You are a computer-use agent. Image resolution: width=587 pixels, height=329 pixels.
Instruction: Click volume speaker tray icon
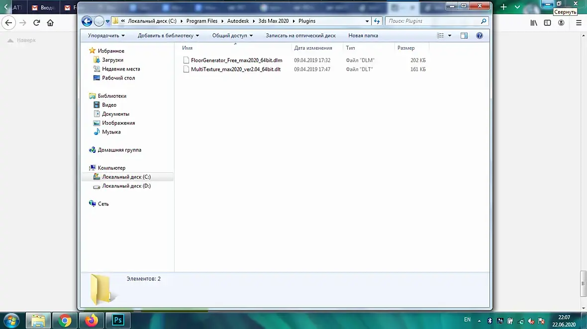(x=531, y=321)
